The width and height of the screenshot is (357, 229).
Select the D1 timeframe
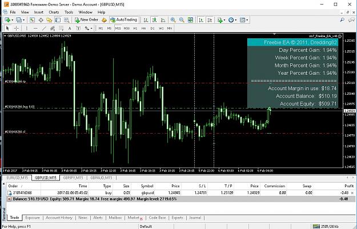[153, 29]
